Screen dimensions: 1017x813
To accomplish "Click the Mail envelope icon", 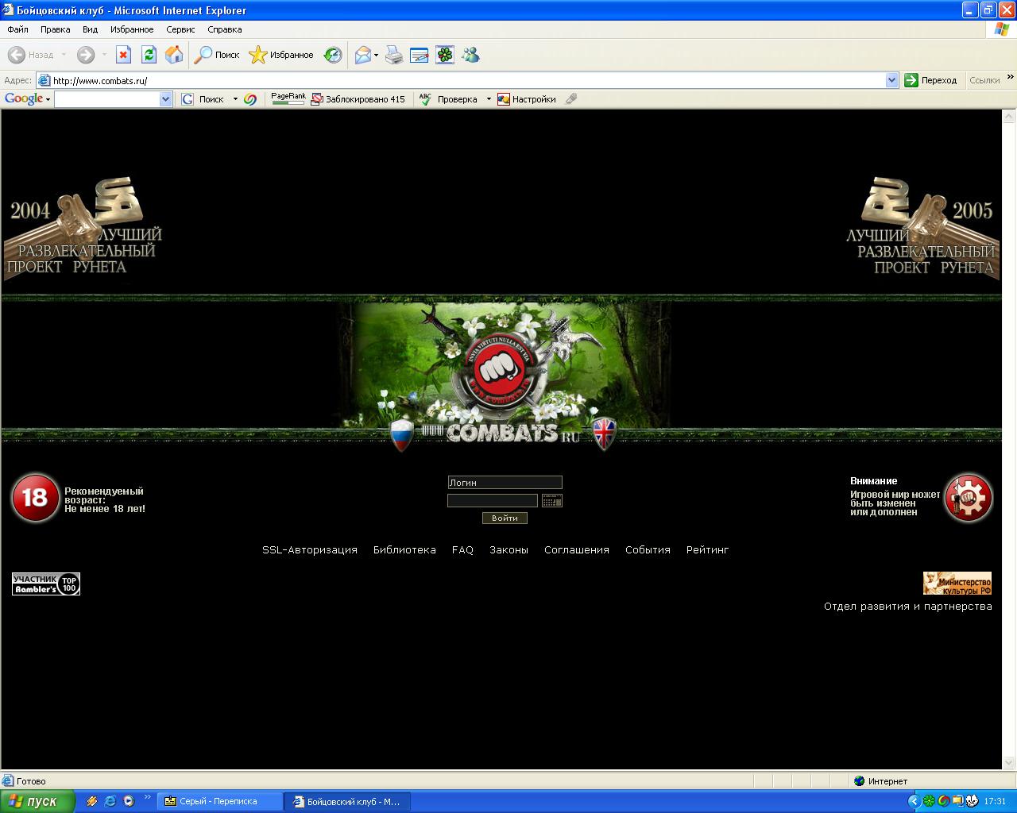I will (x=363, y=55).
